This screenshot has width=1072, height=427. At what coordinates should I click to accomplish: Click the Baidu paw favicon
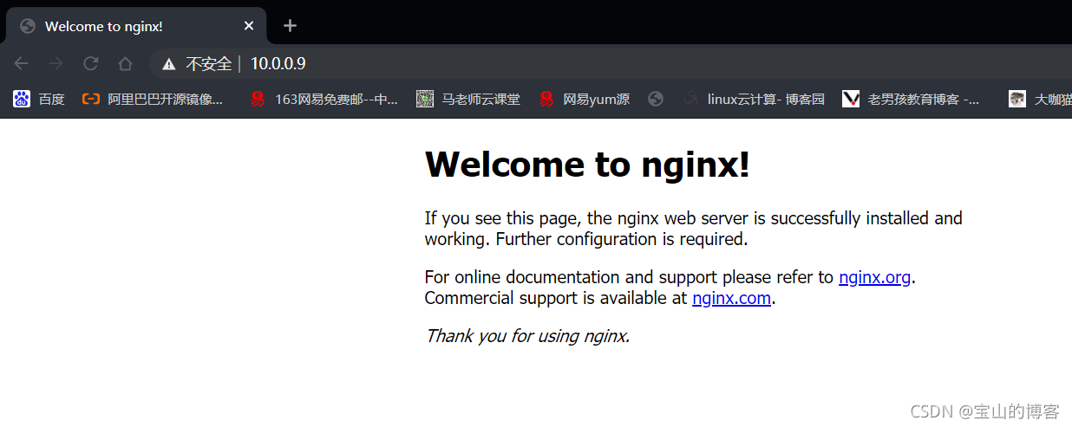pyautogui.click(x=22, y=99)
